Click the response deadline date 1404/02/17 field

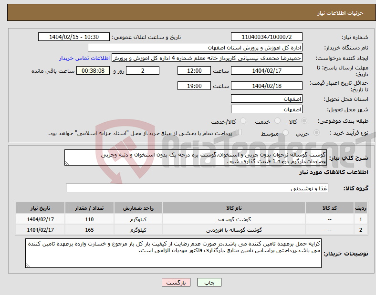click(266, 71)
